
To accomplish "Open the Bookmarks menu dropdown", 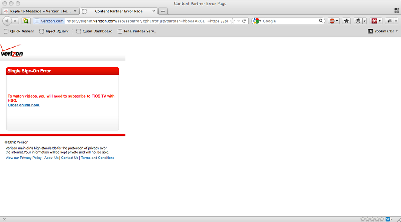I will click(383, 31).
